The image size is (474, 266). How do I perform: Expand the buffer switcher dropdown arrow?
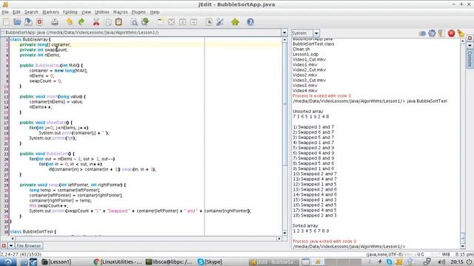pyautogui.click(x=284, y=33)
